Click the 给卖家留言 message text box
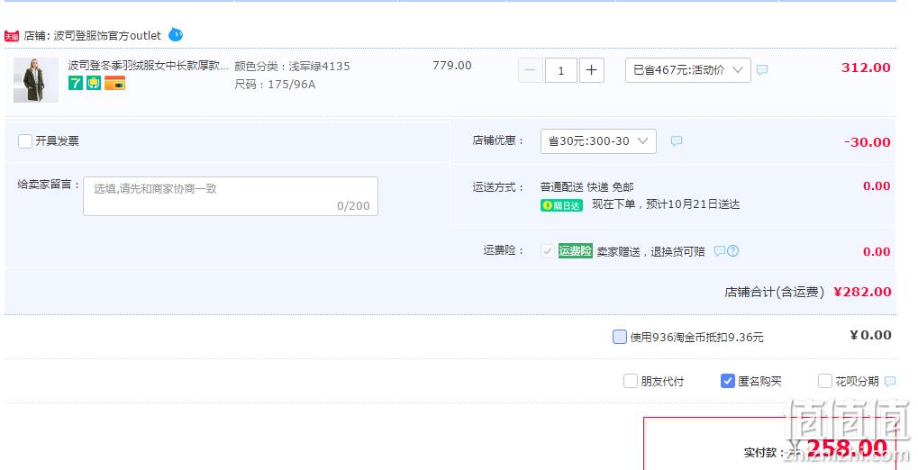 (231, 196)
